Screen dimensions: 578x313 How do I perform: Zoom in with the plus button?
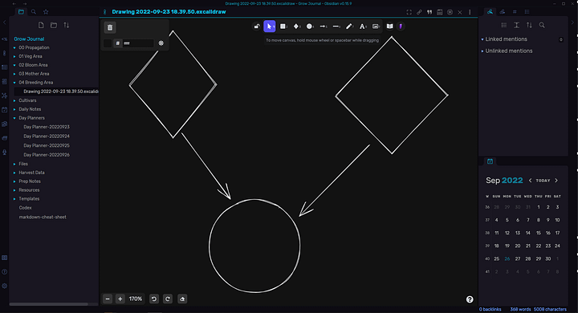tap(120, 299)
